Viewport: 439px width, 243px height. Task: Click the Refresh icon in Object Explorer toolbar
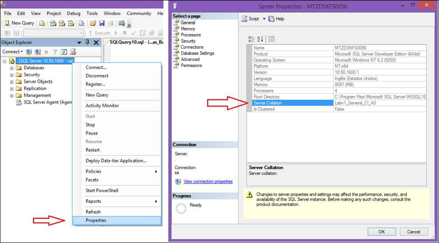pos(64,52)
